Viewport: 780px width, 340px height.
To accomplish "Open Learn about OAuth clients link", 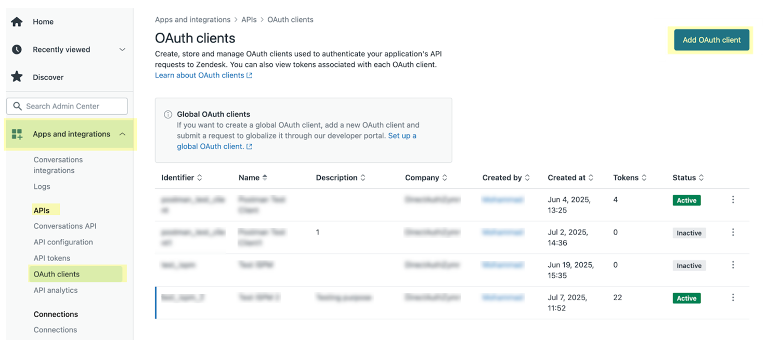I will [203, 75].
